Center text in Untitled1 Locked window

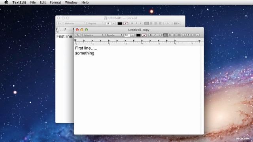click(151, 24)
